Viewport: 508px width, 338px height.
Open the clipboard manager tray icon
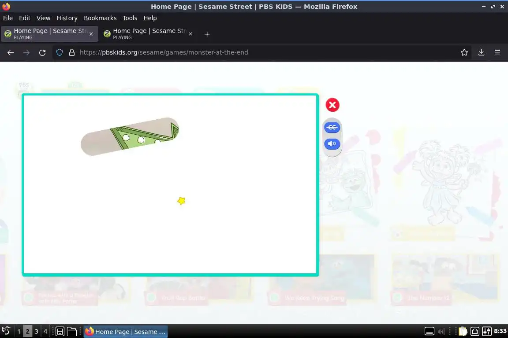point(463,331)
